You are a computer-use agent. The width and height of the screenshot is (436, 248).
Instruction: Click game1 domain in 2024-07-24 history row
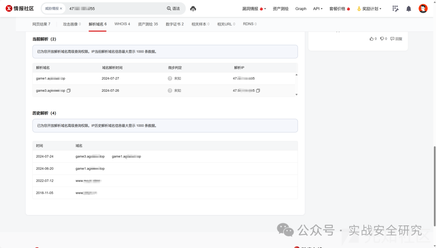tap(126, 156)
